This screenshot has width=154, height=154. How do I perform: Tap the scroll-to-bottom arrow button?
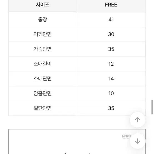click(x=137, y=141)
